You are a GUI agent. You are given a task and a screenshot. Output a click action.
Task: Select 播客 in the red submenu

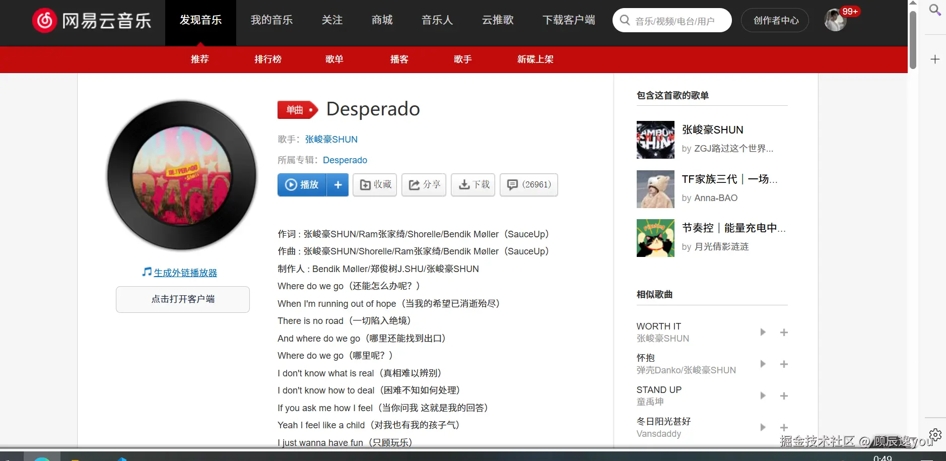pyautogui.click(x=399, y=59)
